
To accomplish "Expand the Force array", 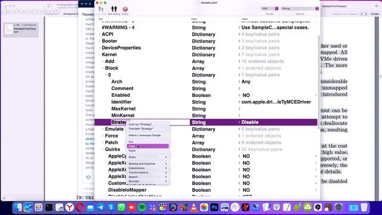I will point(103,136).
